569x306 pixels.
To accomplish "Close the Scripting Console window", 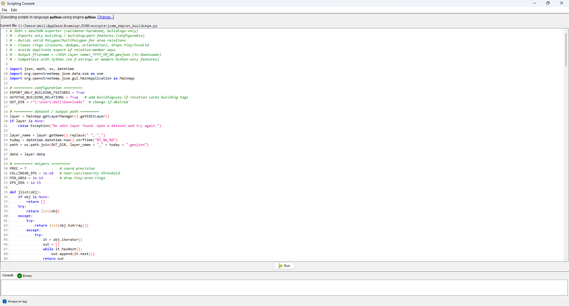I will [x=561, y=3].
